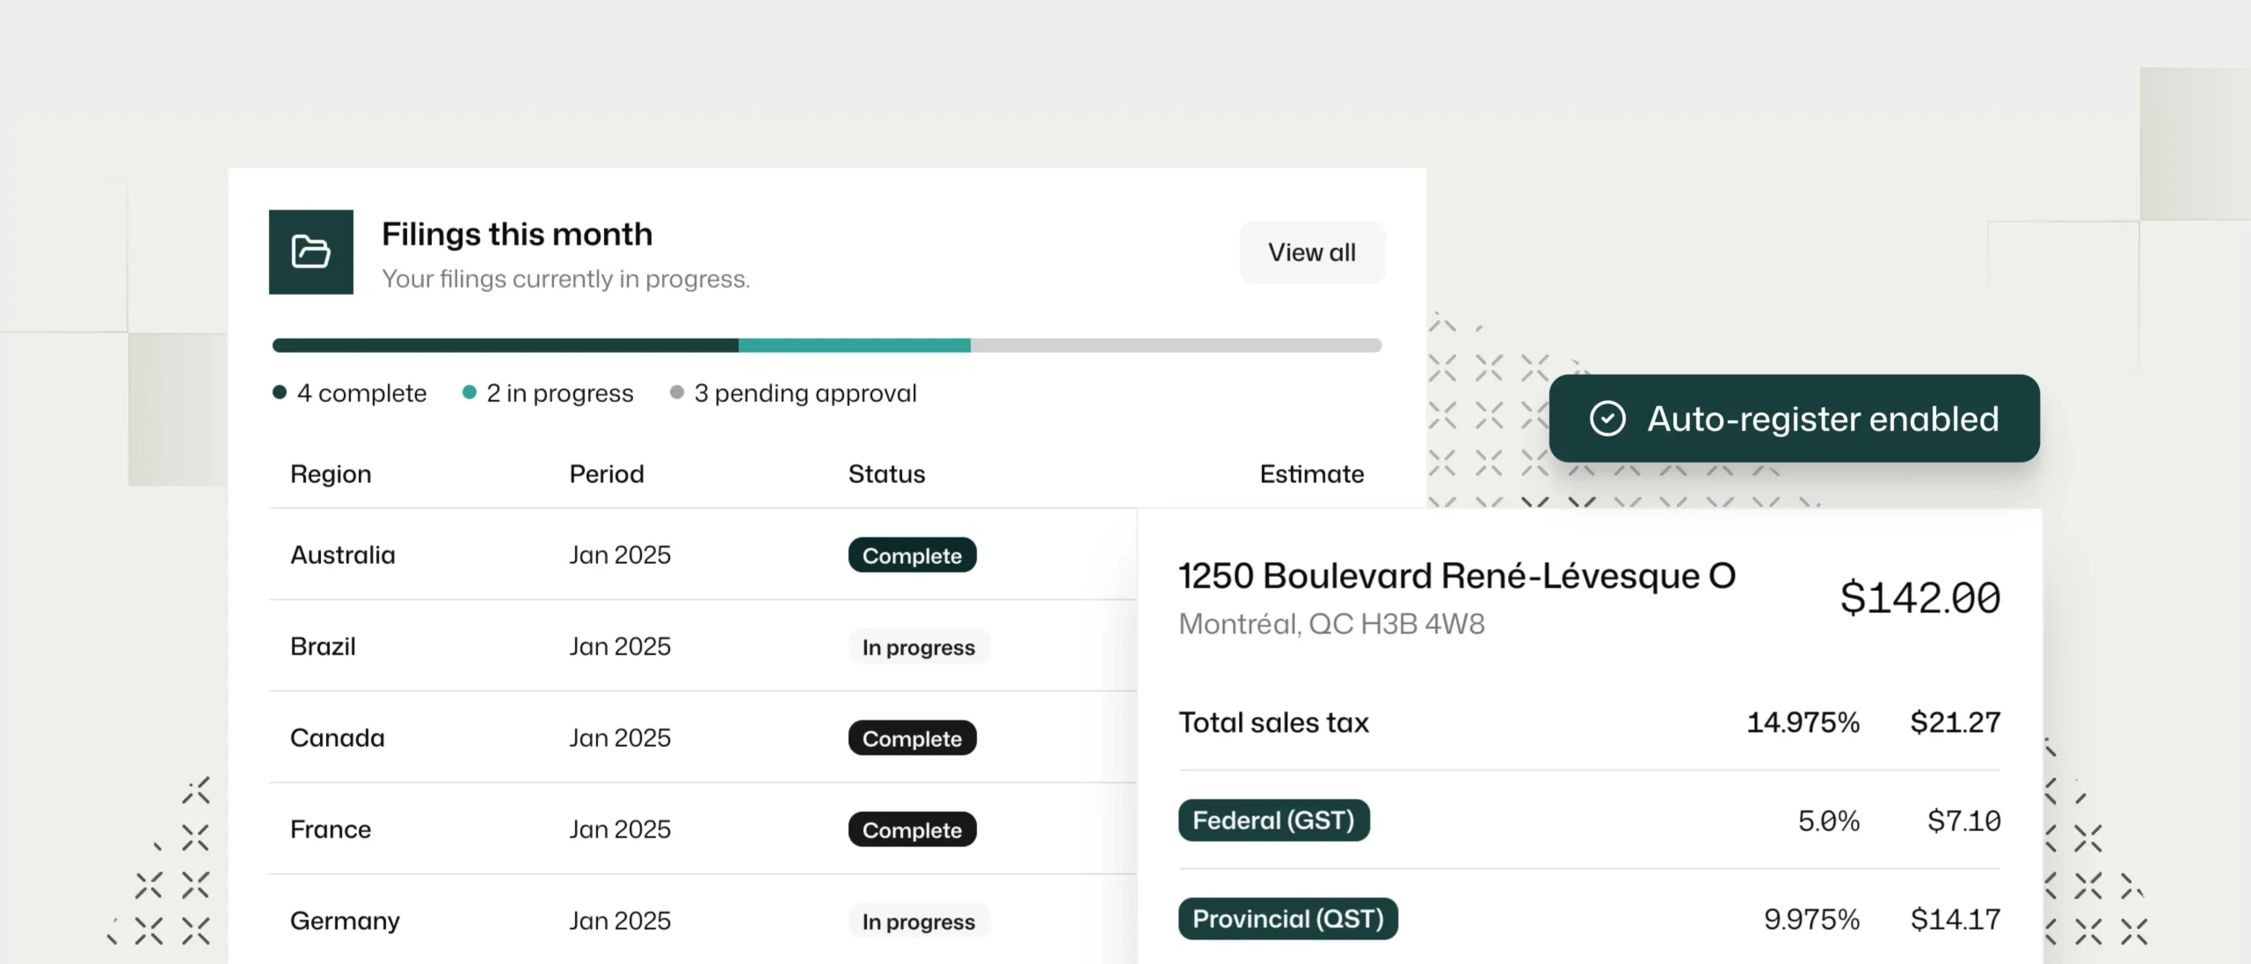Sort by the Region column header
Image resolution: width=2251 pixels, height=964 pixels.
pyautogui.click(x=331, y=474)
